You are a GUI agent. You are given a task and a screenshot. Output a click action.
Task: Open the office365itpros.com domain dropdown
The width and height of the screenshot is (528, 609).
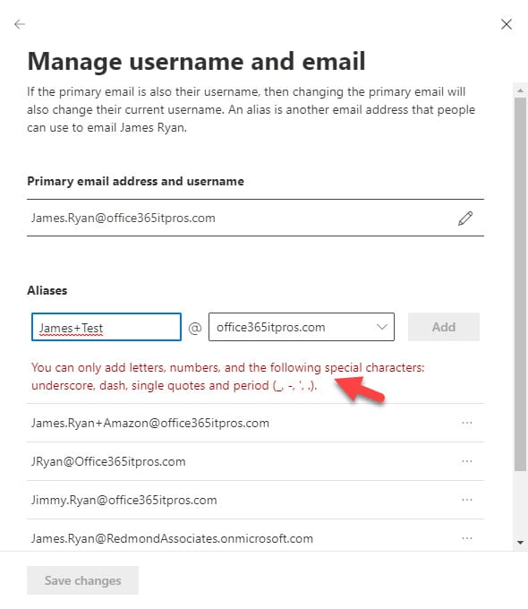[302, 327]
